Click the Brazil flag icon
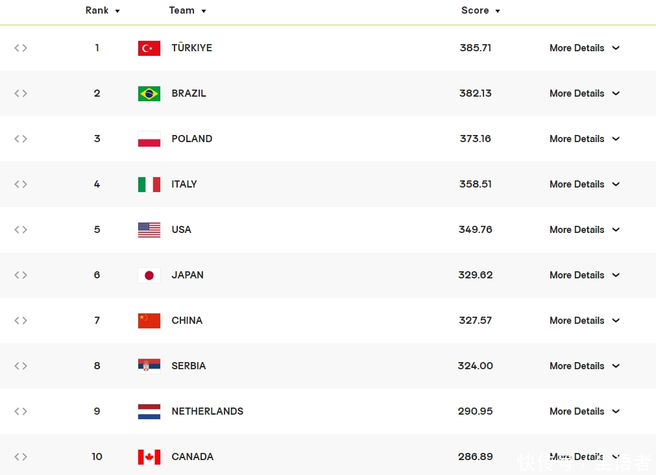This screenshot has height=475, width=656. [149, 93]
